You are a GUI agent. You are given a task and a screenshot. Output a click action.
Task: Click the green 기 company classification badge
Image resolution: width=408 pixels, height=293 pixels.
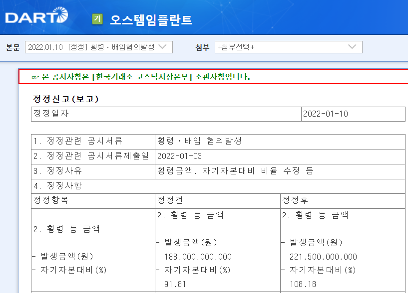click(98, 18)
